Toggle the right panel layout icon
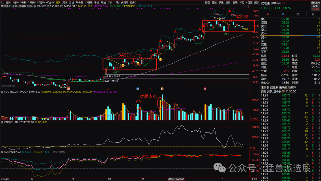Viewport: 321px width, 181px height. click(248, 6)
